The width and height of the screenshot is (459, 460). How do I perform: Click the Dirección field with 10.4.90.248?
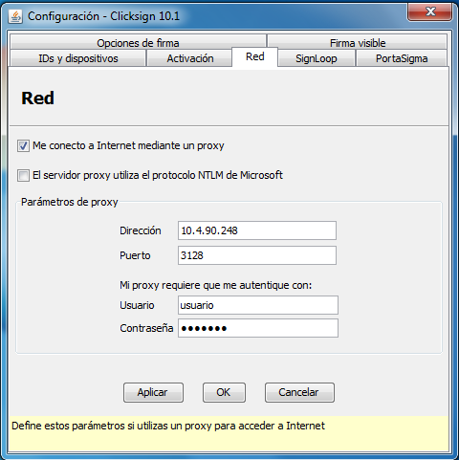click(x=257, y=230)
